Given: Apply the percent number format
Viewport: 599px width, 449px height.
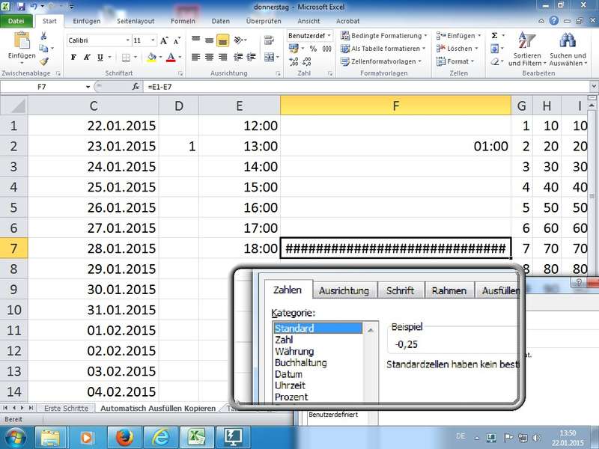Looking at the screenshot, I should (313, 49).
